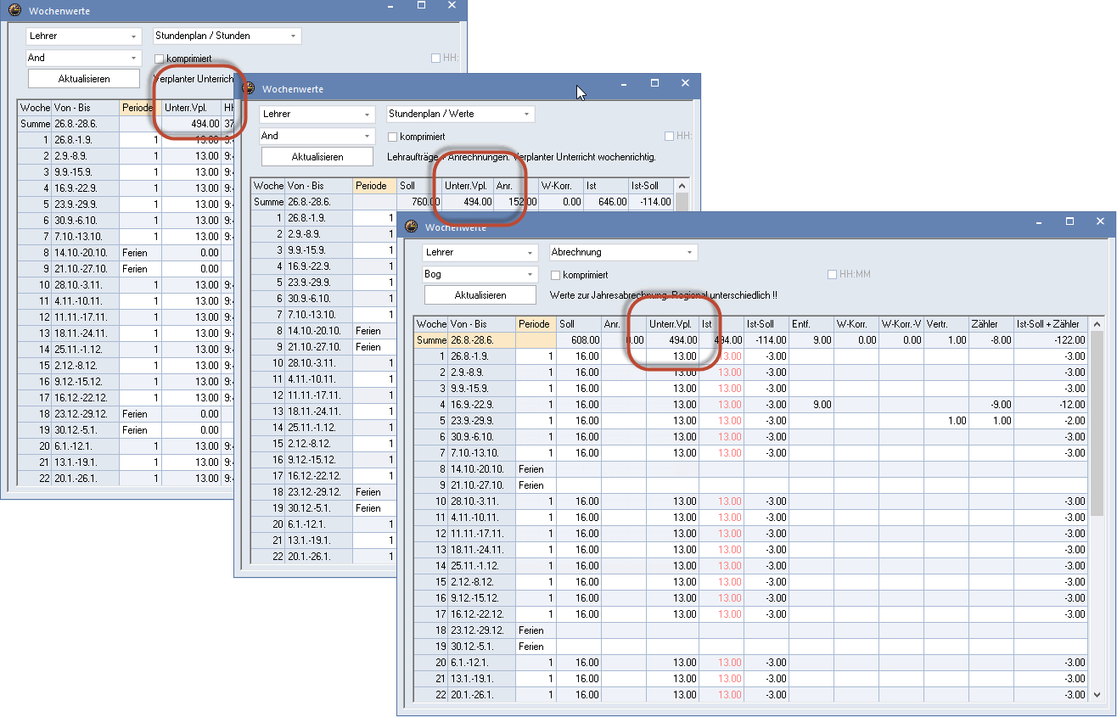Click Periode column header in front window
This screenshot has height=717, width=1117.
[x=536, y=324]
